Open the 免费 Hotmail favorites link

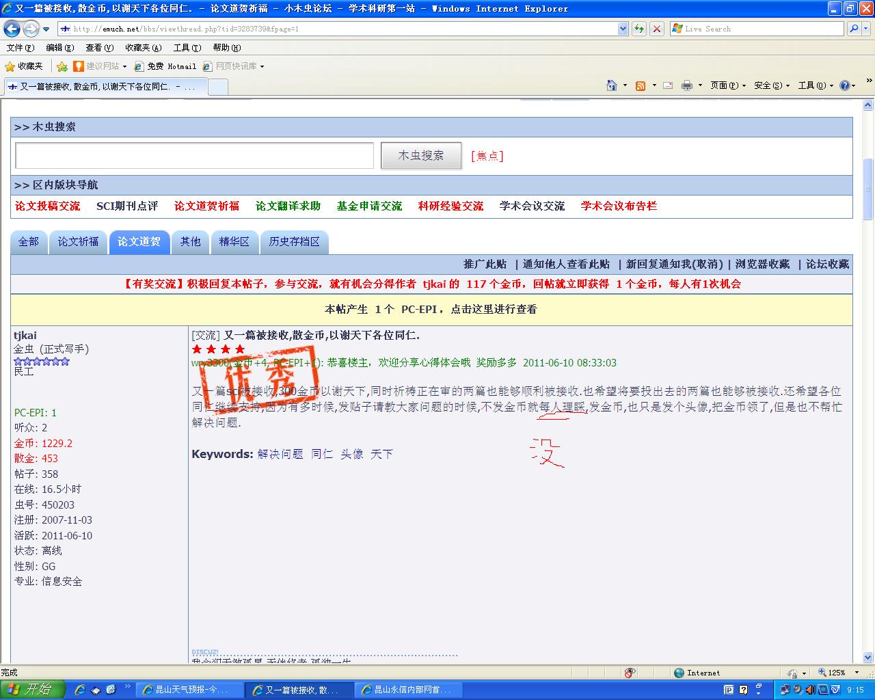pos(165,66)
